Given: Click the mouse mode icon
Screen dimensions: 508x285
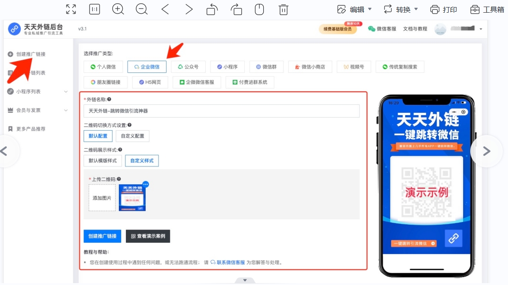Looking at the screenshot, I should [x=259, y=9].
